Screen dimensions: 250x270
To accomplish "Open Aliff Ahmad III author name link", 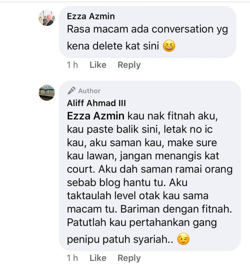I will (96, 103).
